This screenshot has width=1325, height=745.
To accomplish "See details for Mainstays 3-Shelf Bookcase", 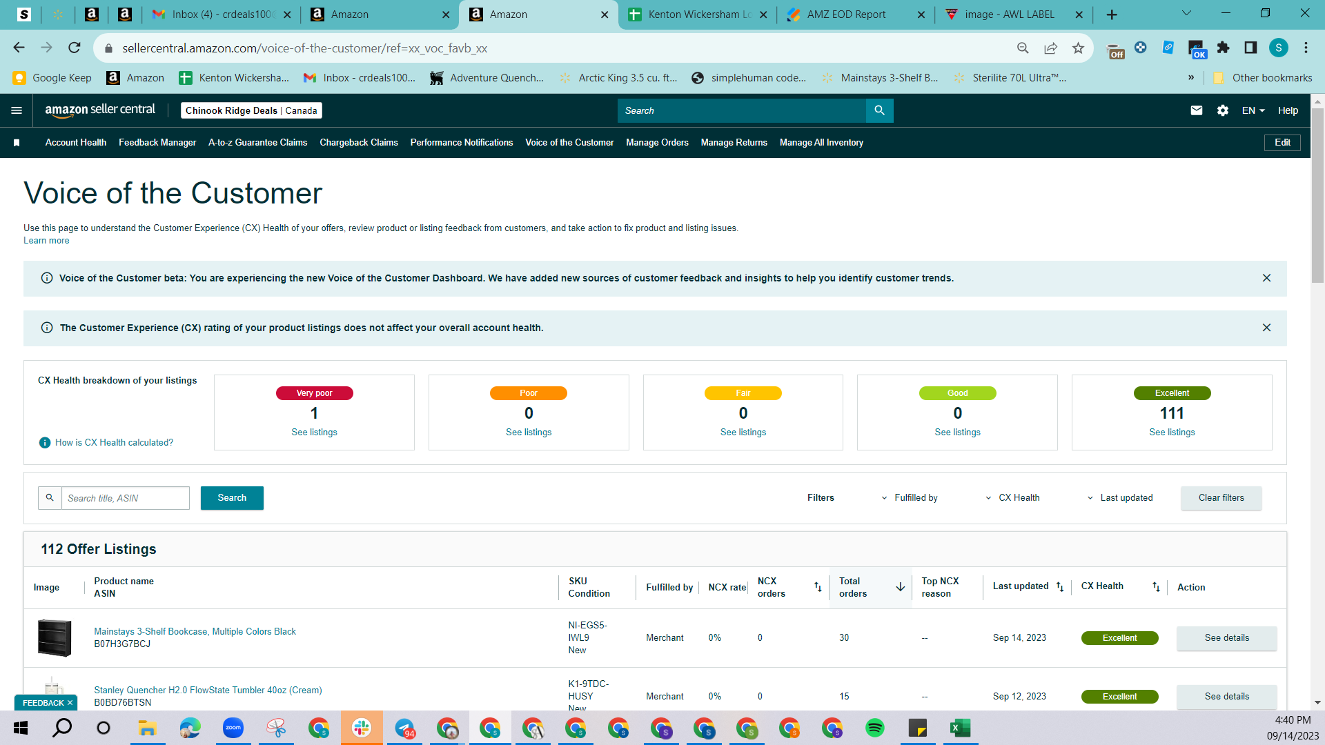I will 1226,638.
